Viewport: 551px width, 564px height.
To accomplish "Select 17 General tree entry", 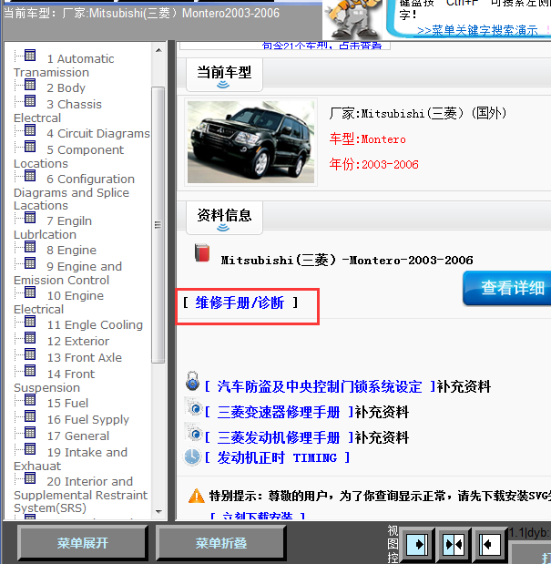I will [x=78, y=436].
